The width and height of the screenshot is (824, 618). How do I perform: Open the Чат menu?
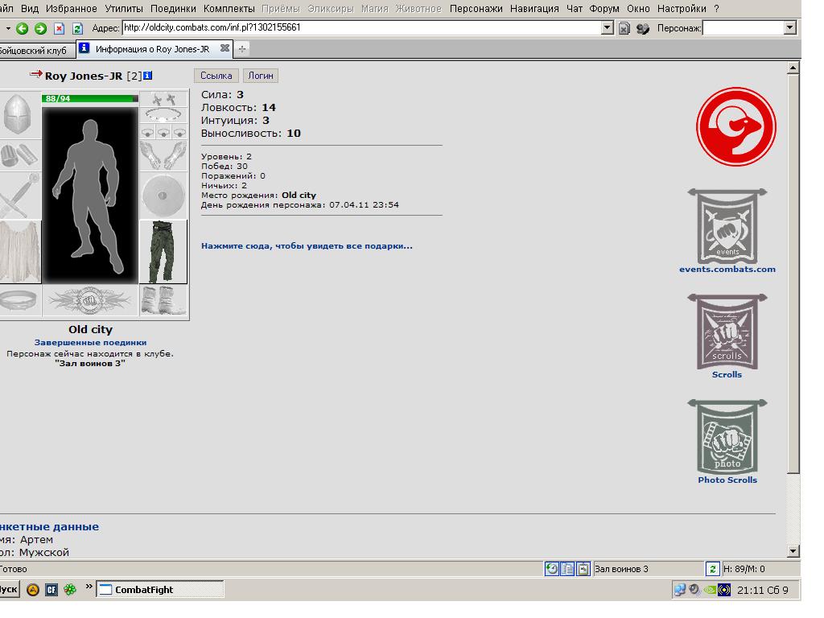point(575,9)
